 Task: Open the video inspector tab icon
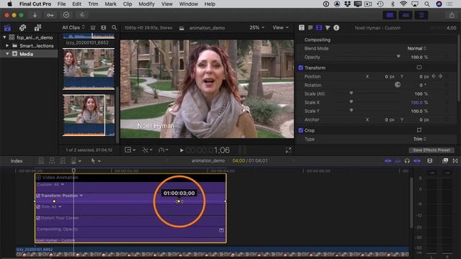tap(319, 27)
